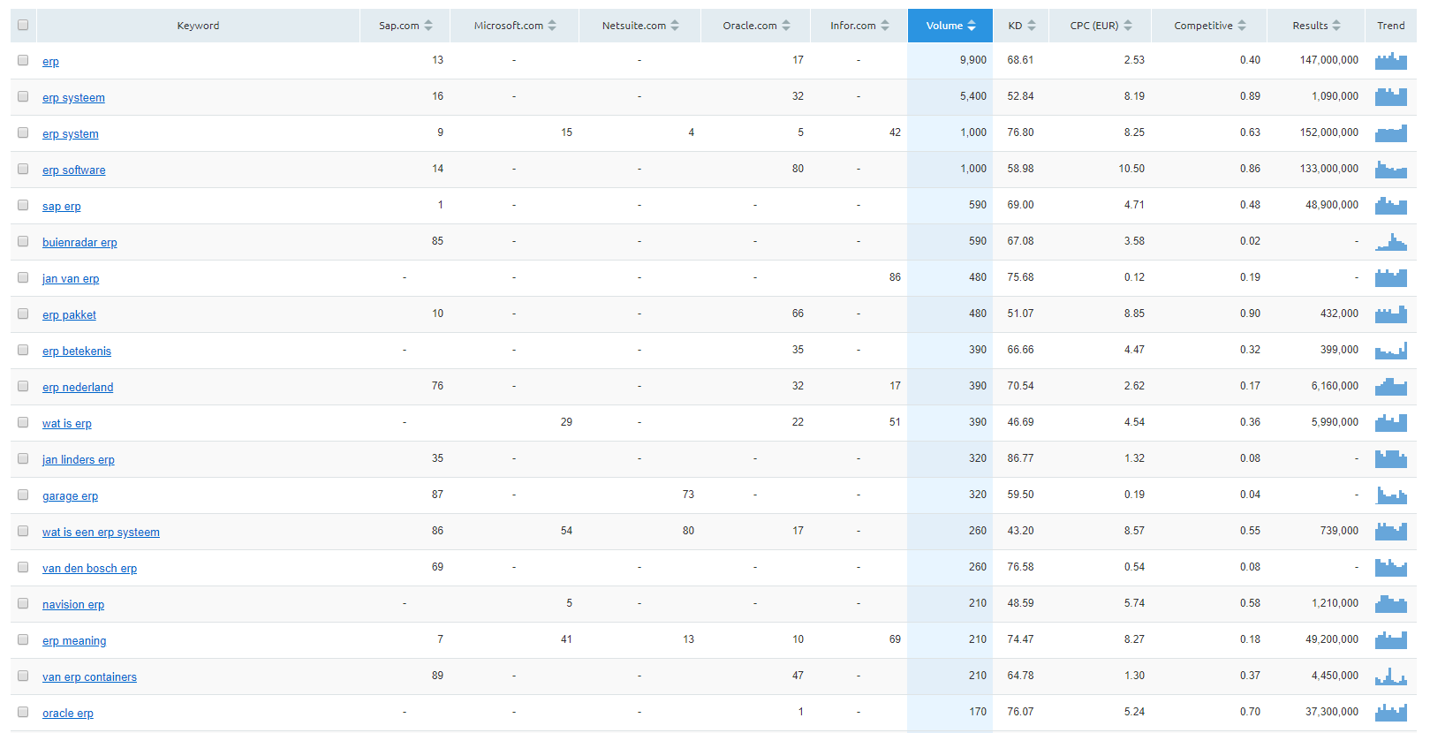The width and height of the screenshot is (1430, 733).
Task: Open trend chart for jan linders erp
Action: 1390,459
